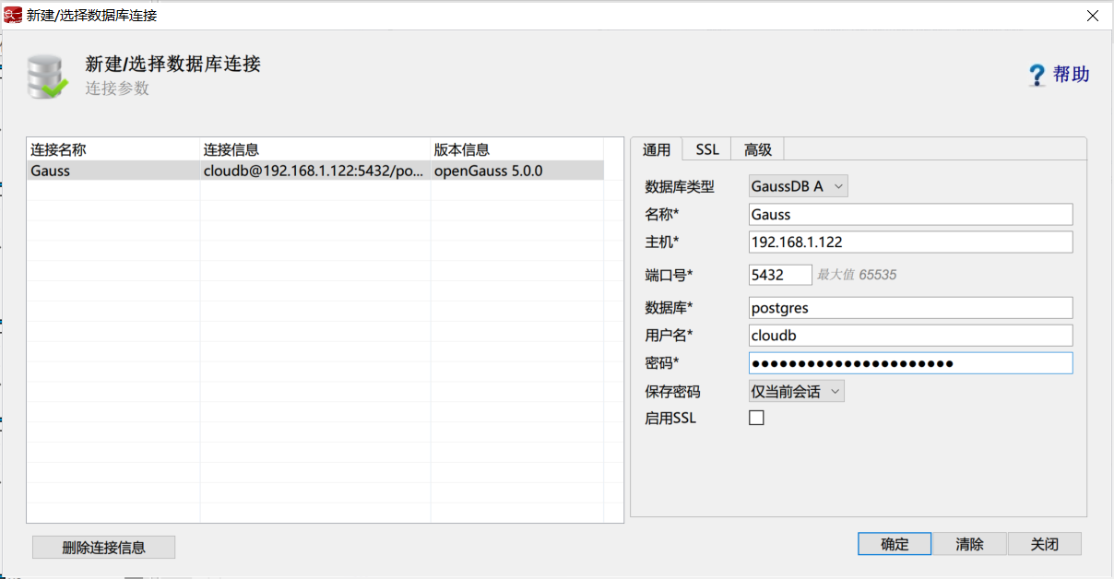Image resolution: width=1114 pixels, height=579 pixels.
Task: Focus the 主机 host address field
Action: pyautogui.click(x=910, y=242)
